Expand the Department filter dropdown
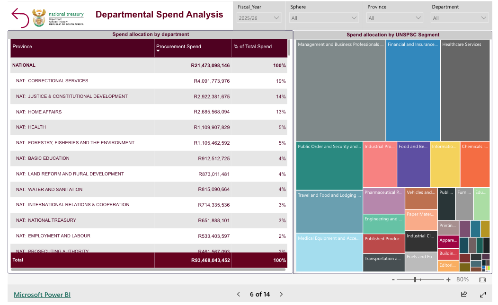498x305 pixels. click(460, 18)
